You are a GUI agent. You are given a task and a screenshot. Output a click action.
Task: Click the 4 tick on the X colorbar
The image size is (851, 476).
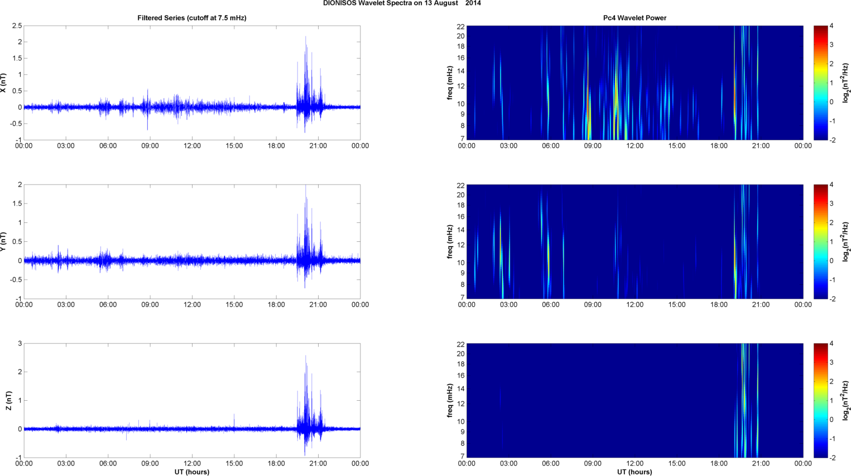click(x=831, y=26)
